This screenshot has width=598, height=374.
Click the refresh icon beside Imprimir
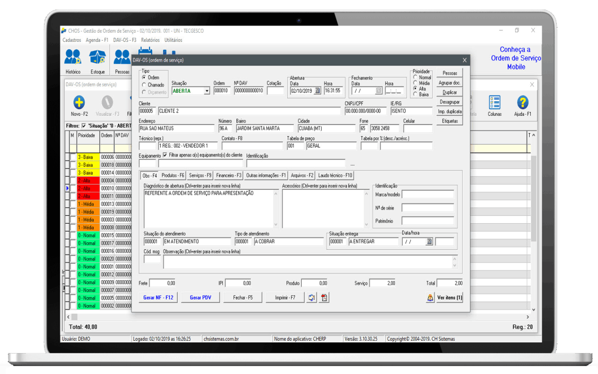point(311,297)
